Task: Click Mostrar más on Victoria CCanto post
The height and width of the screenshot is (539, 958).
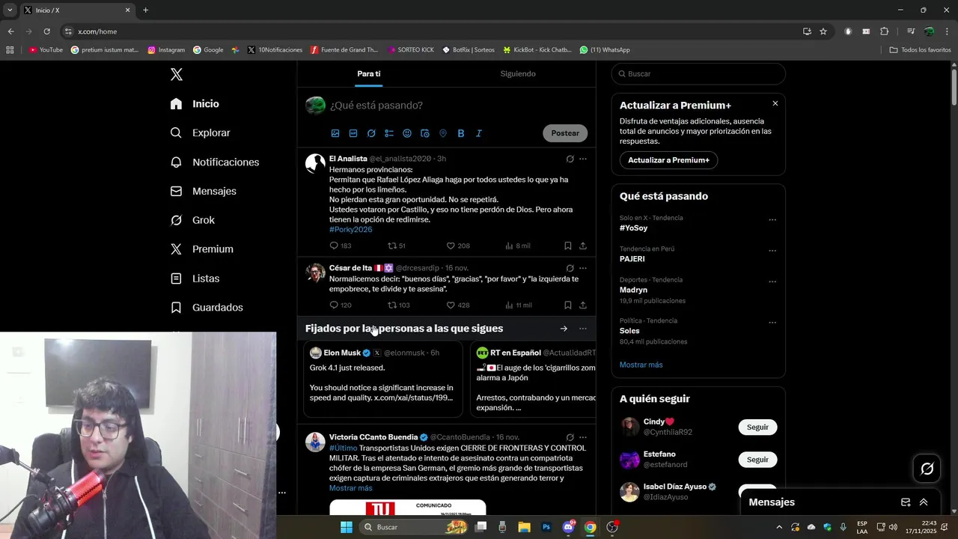Action: point(350,488)
